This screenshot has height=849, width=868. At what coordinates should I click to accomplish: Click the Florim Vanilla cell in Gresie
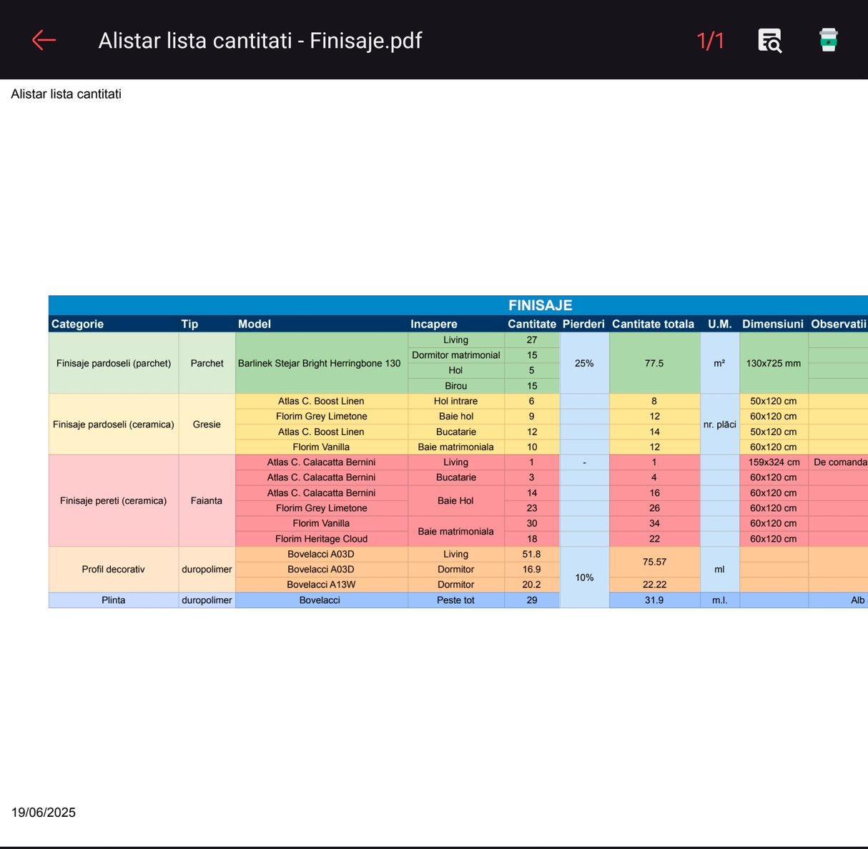(322, 447)
